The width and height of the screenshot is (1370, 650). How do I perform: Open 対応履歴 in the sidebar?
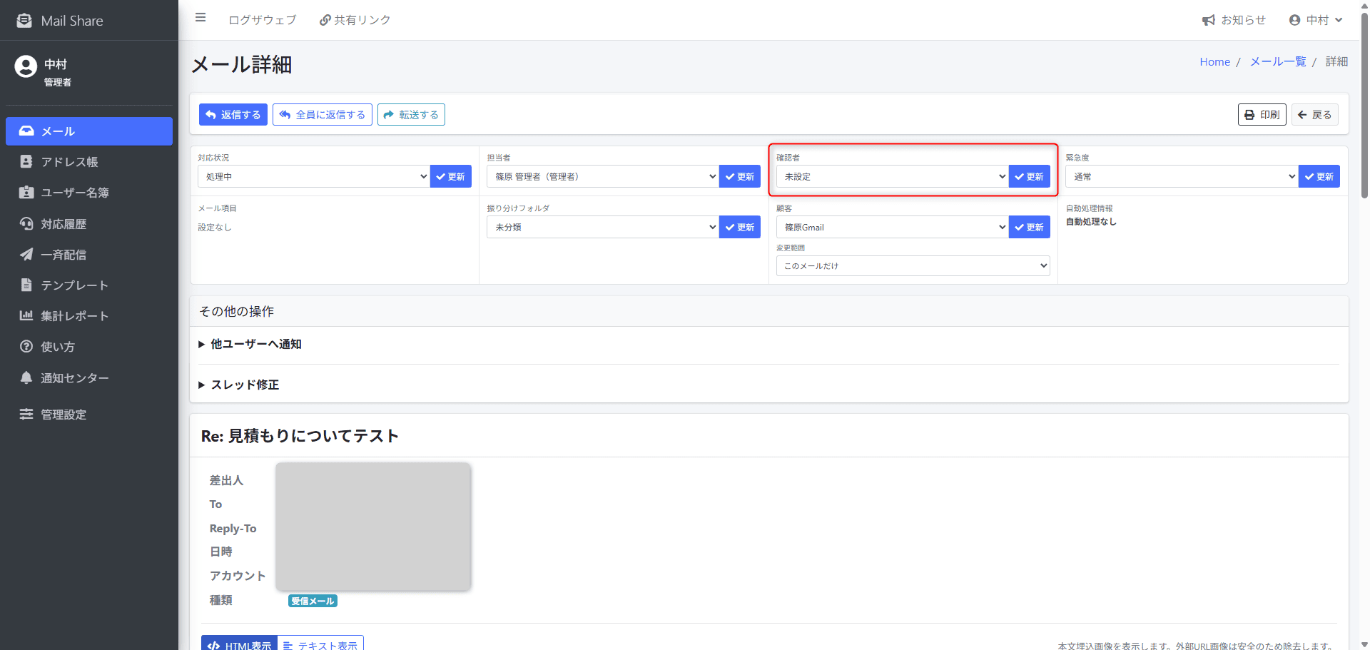[89, 224]
